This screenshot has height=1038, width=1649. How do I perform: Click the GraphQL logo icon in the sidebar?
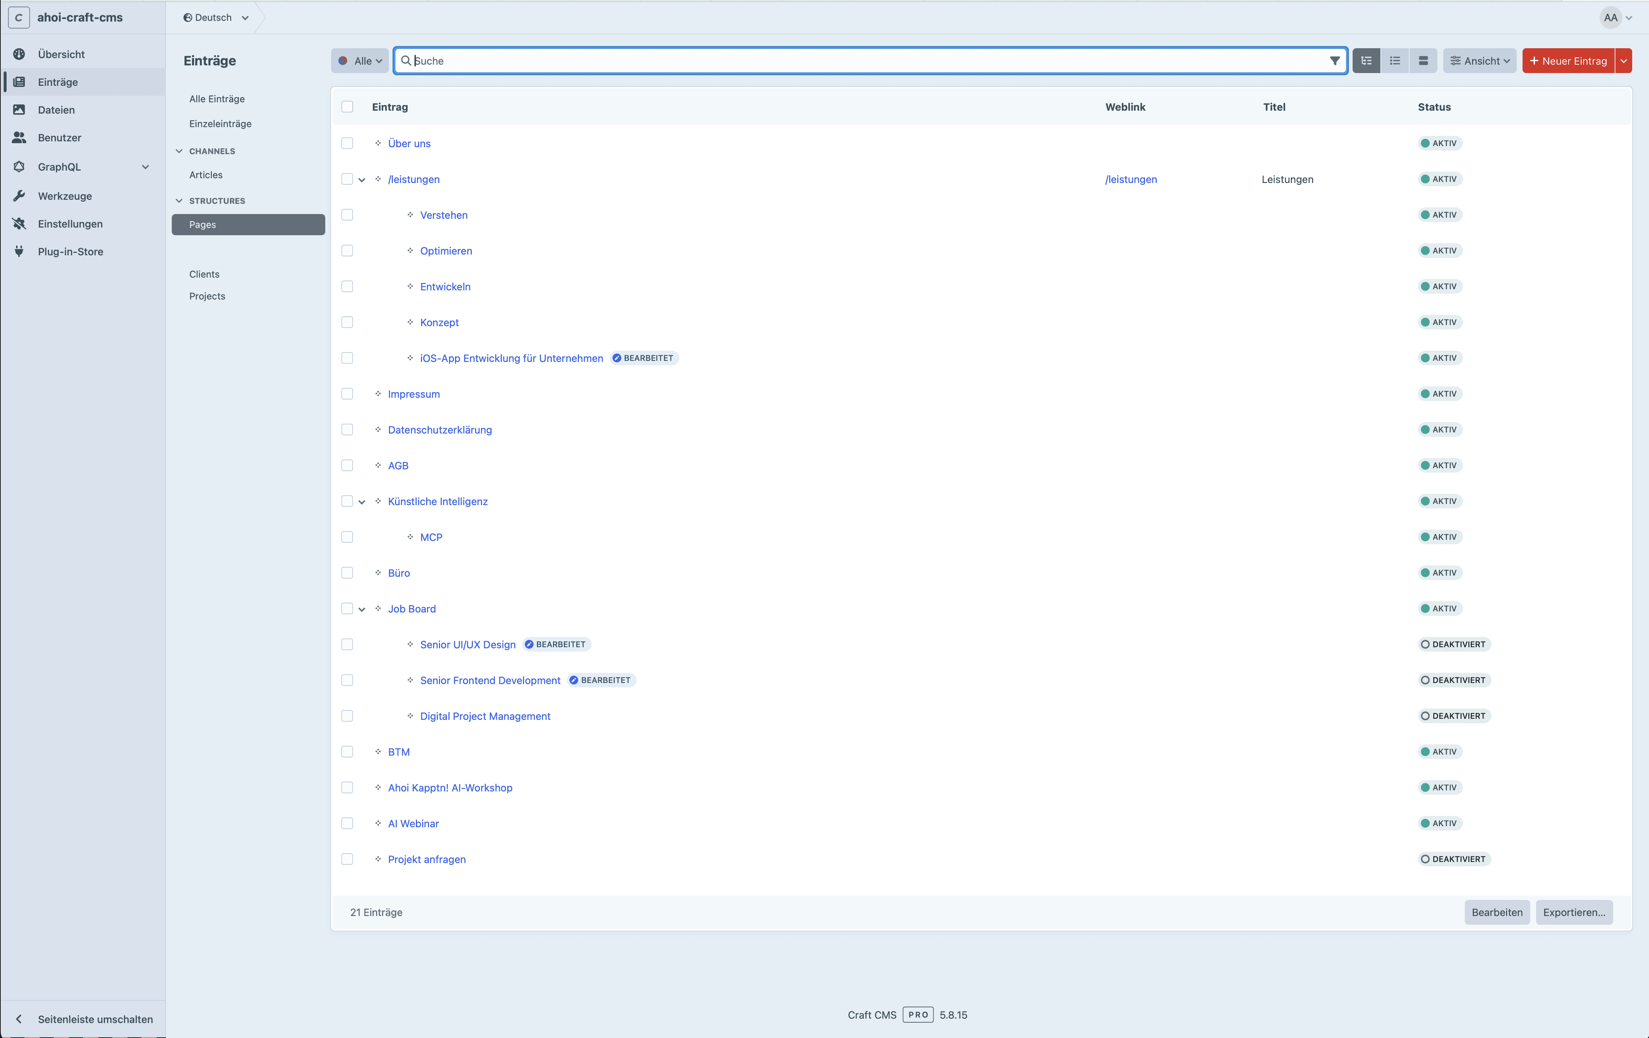[x=19, y=166]
